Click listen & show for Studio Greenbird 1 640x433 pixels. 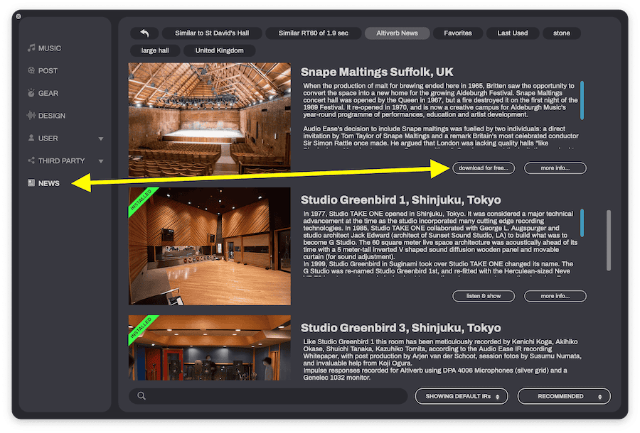coord(484,296)
